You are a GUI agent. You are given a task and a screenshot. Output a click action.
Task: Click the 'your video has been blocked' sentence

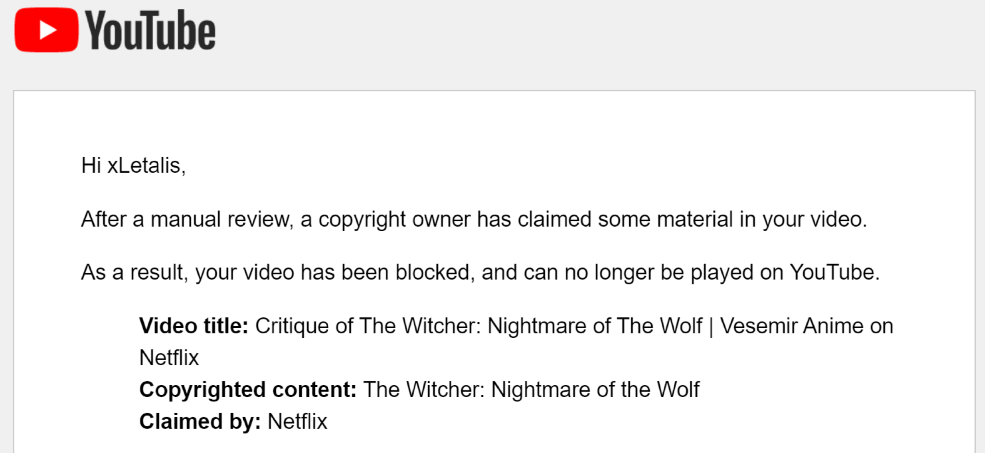click(x=480, y=272)
